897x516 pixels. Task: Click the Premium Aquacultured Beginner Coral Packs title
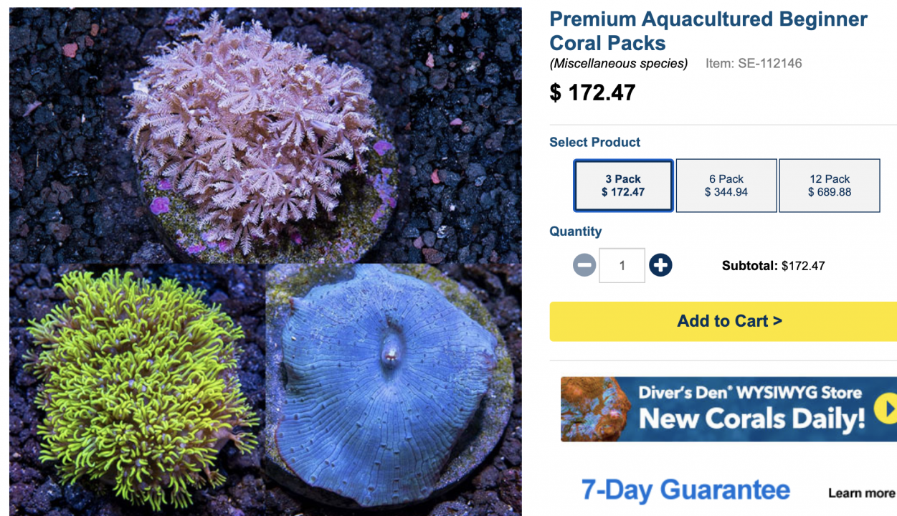708,31
